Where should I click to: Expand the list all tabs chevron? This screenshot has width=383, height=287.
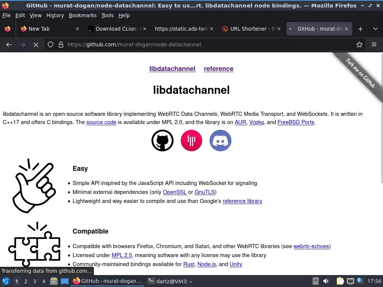click(x=376, y=29)
